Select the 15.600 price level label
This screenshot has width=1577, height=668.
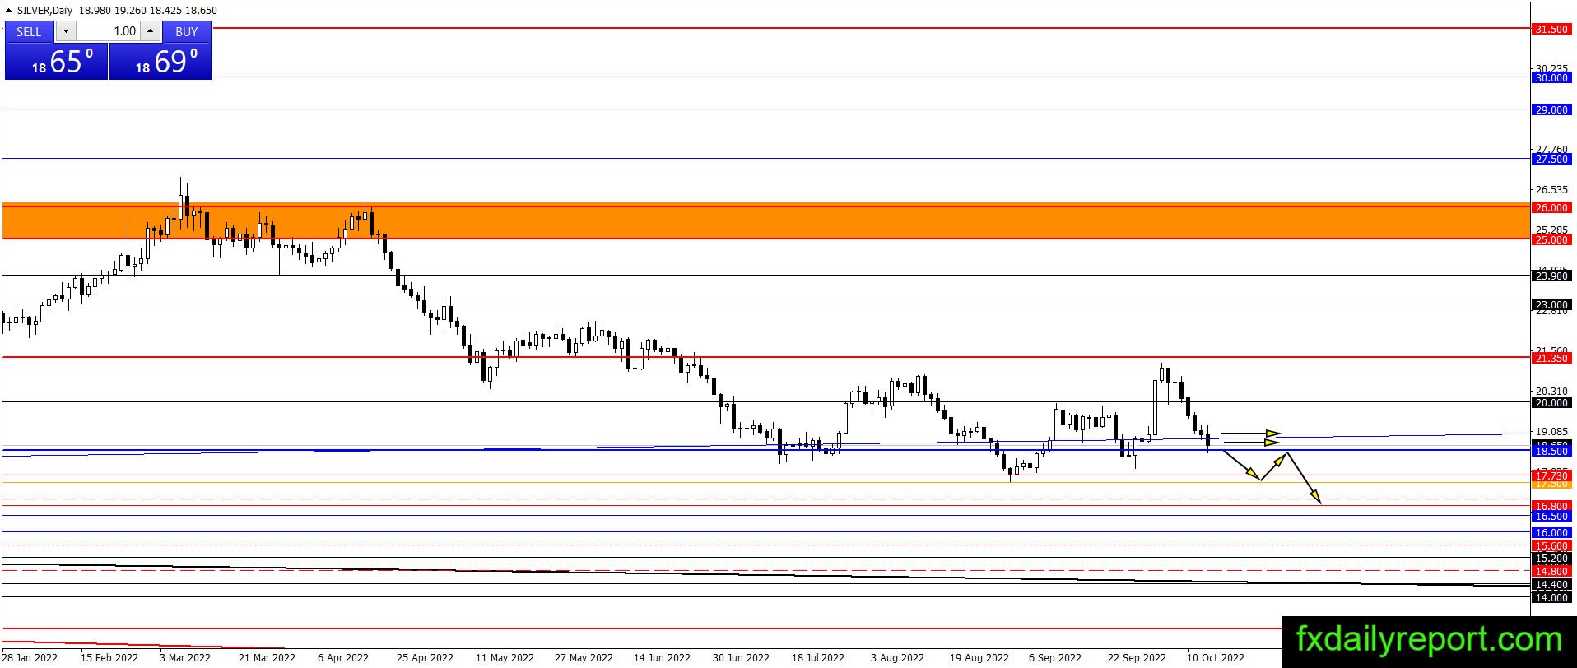coord(1551,545)
